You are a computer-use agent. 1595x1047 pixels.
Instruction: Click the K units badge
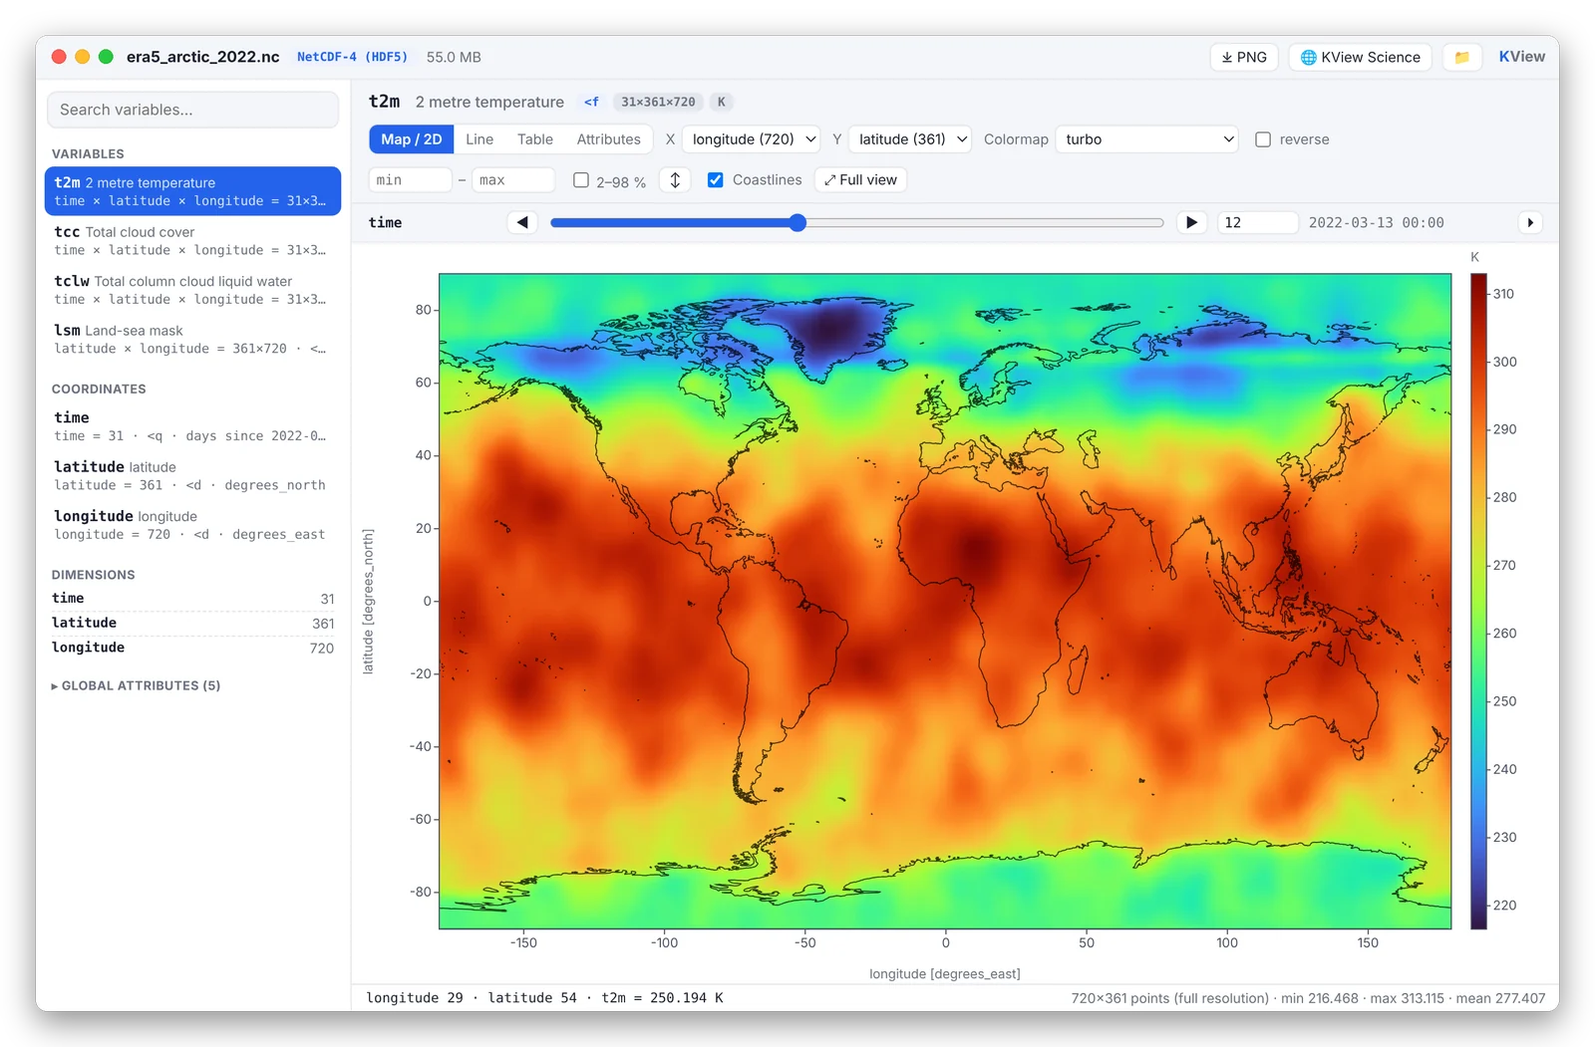[722, 102]
